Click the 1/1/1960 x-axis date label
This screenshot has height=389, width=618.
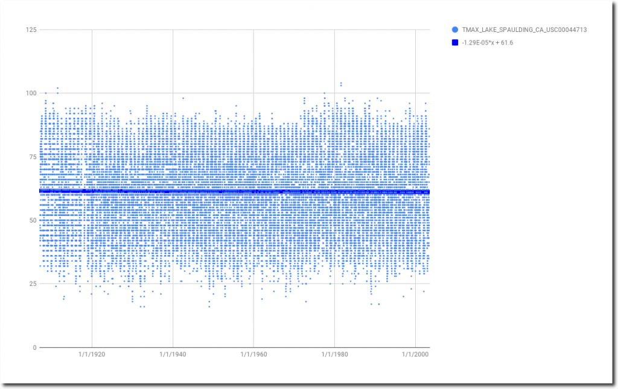click(x=253, y=355)
